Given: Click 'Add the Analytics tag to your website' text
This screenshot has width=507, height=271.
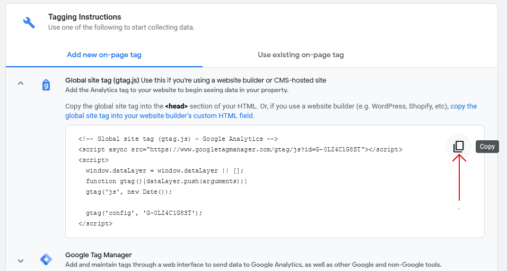Looking at the screenshot, I should coord(177,90).
